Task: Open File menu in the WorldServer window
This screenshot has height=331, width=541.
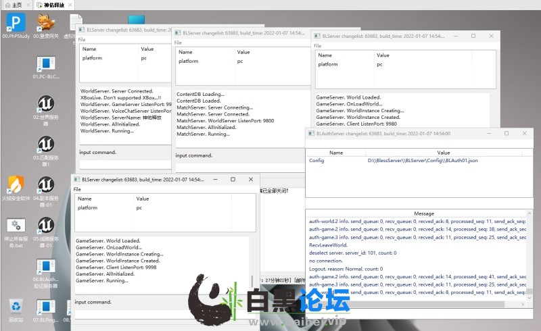Action: pyautogui.click(x=82, y=41)
